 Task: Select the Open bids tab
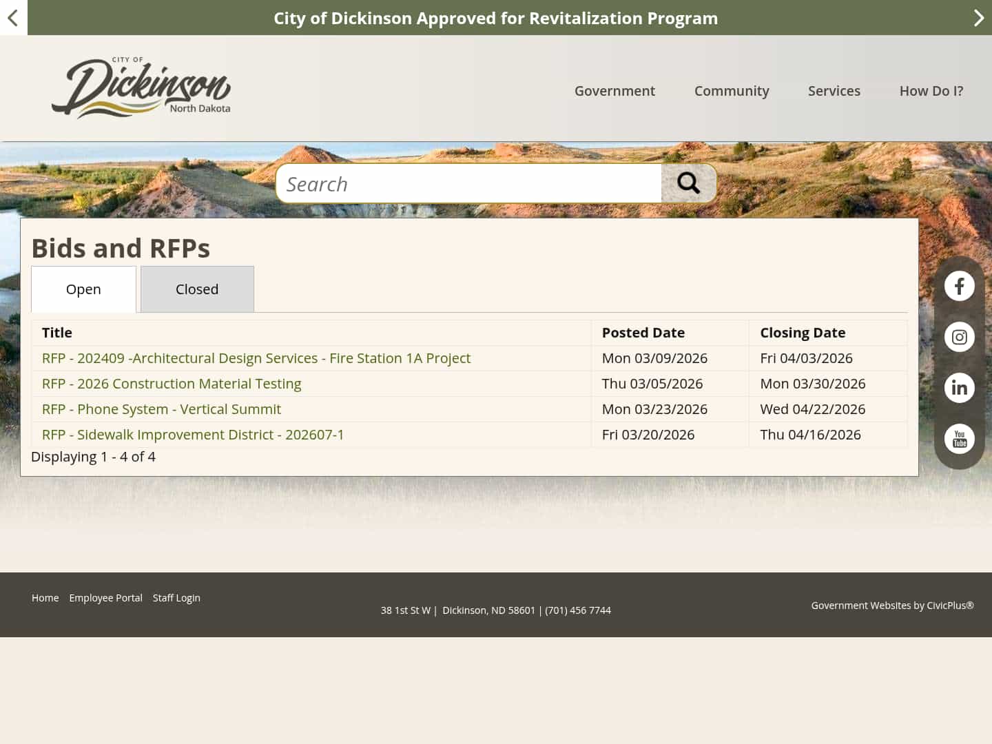point(83,289)
